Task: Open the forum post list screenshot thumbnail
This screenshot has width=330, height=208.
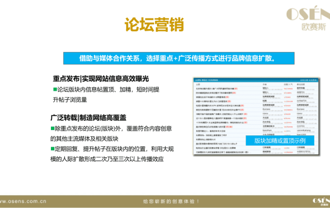Action: (256, 117)
